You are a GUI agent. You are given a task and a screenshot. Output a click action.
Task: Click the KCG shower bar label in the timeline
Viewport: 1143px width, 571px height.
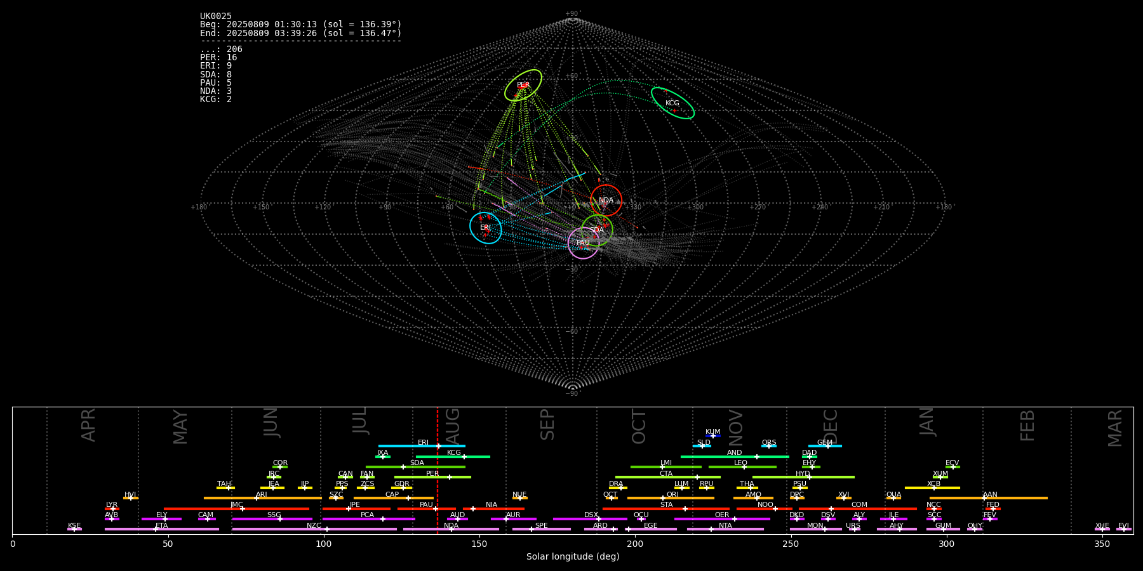point(454,453)
